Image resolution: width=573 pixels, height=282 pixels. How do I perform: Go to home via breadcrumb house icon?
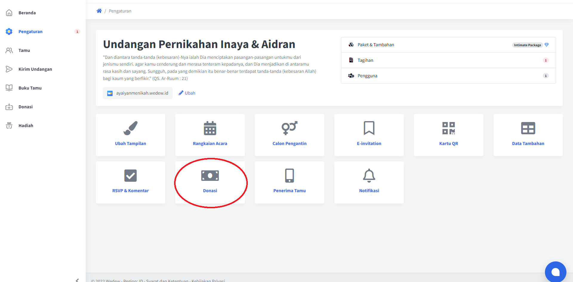[99, 11]
